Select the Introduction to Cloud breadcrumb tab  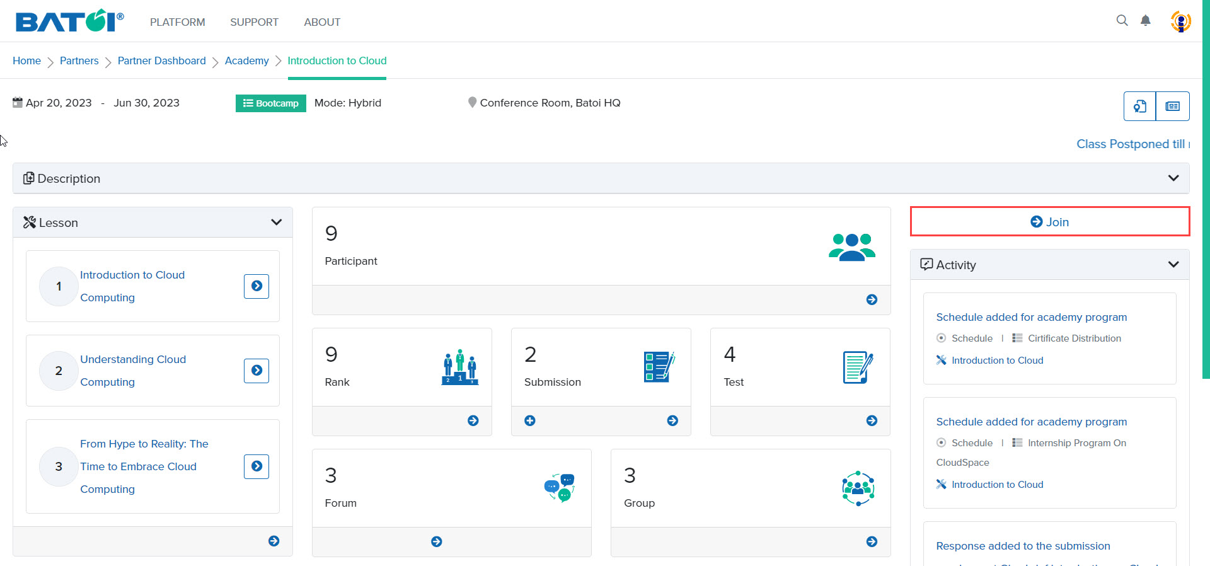(x=337, y=61)
